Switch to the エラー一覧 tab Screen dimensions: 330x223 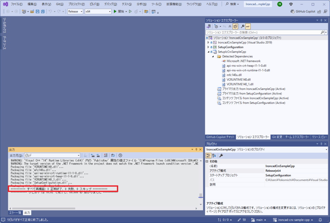coord(15,213)
